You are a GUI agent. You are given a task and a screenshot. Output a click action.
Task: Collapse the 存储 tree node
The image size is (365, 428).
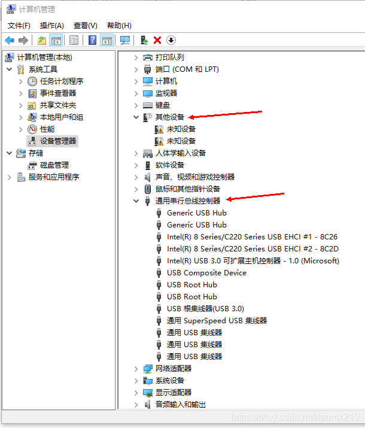click(x=10, y=153)
